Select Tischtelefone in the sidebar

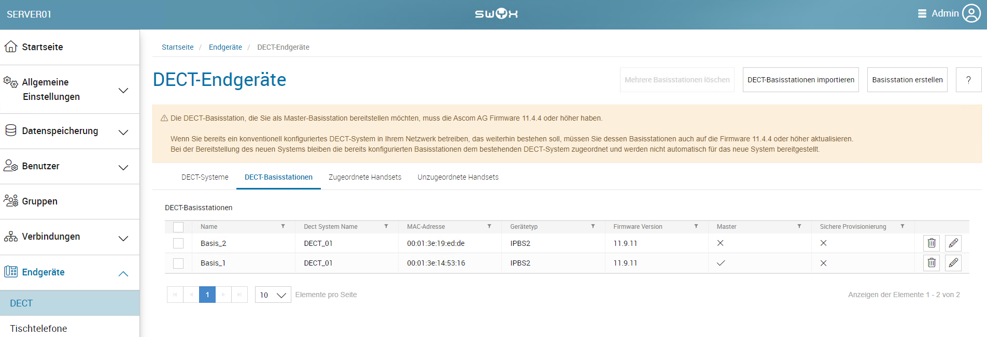point(38,328)
